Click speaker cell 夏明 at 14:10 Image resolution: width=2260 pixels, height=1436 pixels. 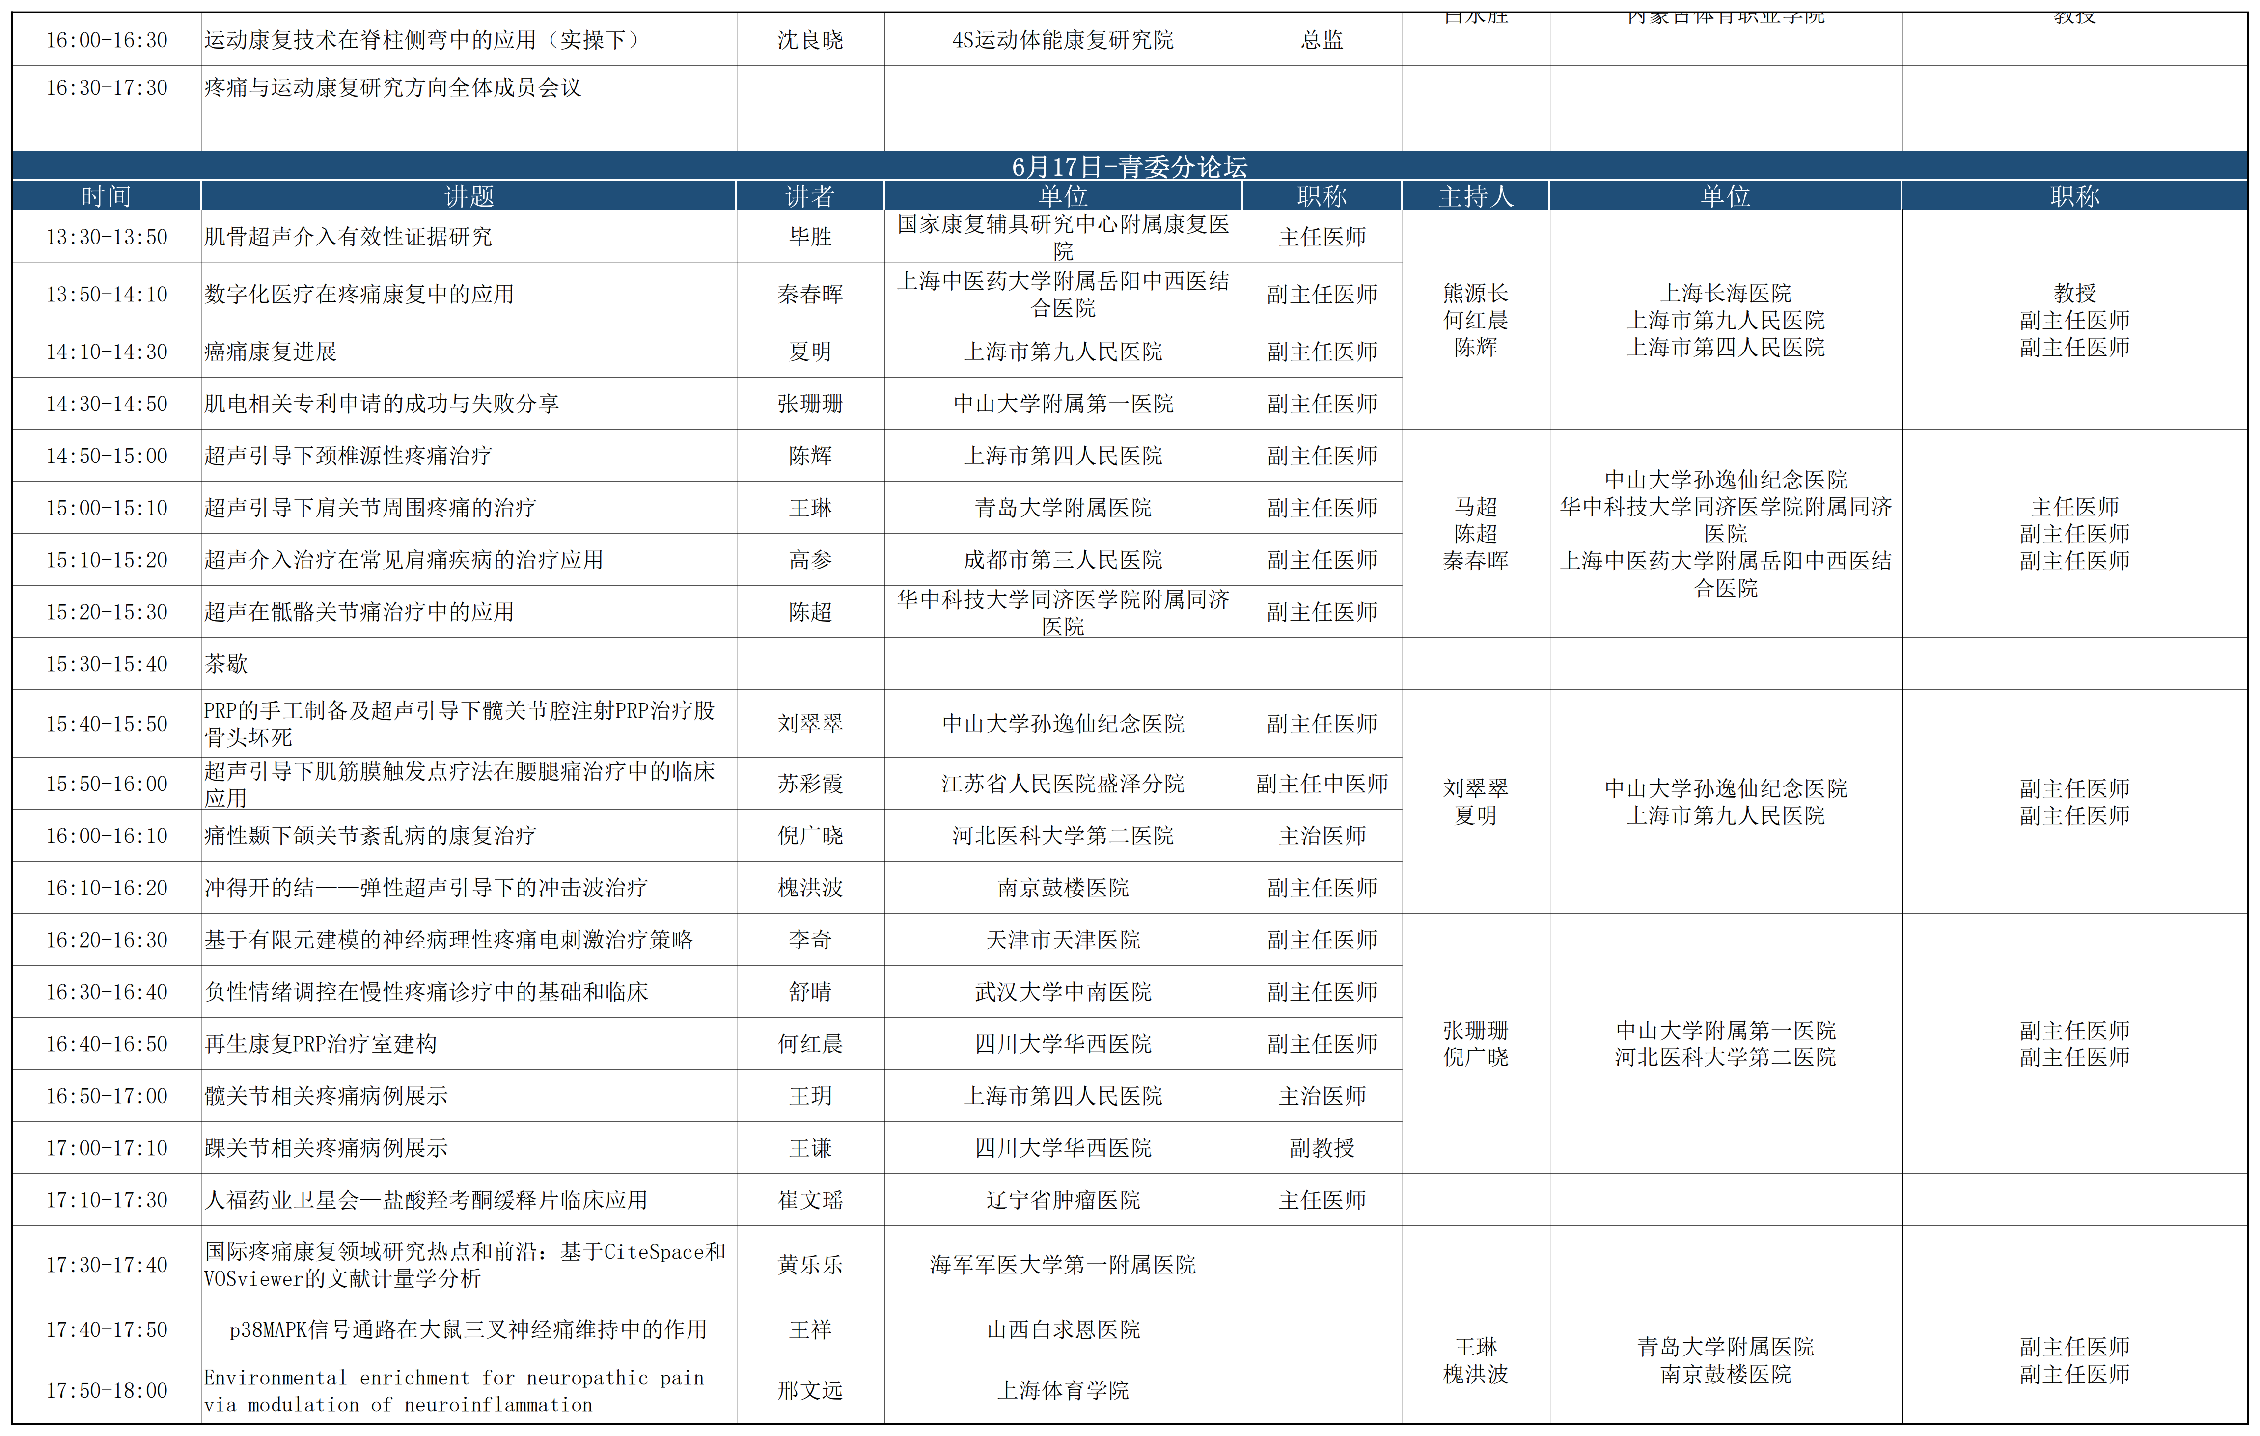(x=810, y=352)
